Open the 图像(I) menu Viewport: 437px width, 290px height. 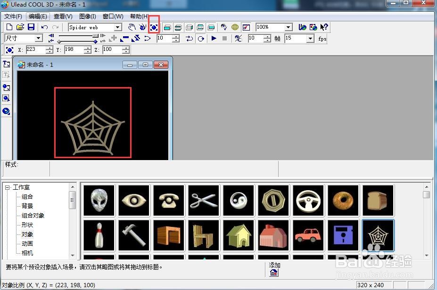88,16
